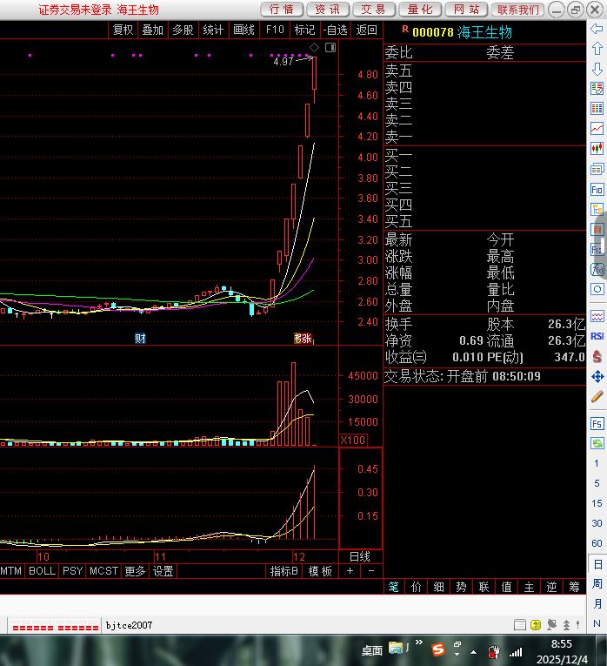The height and width of the screenshot is (666, 607).
Task: Select the PSY indicator tab
Action: point(72,571)
